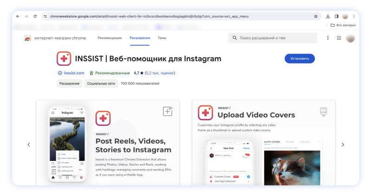
Task: Click the "700 000 пользователей" user count text
Action: [x=140, y=84]
